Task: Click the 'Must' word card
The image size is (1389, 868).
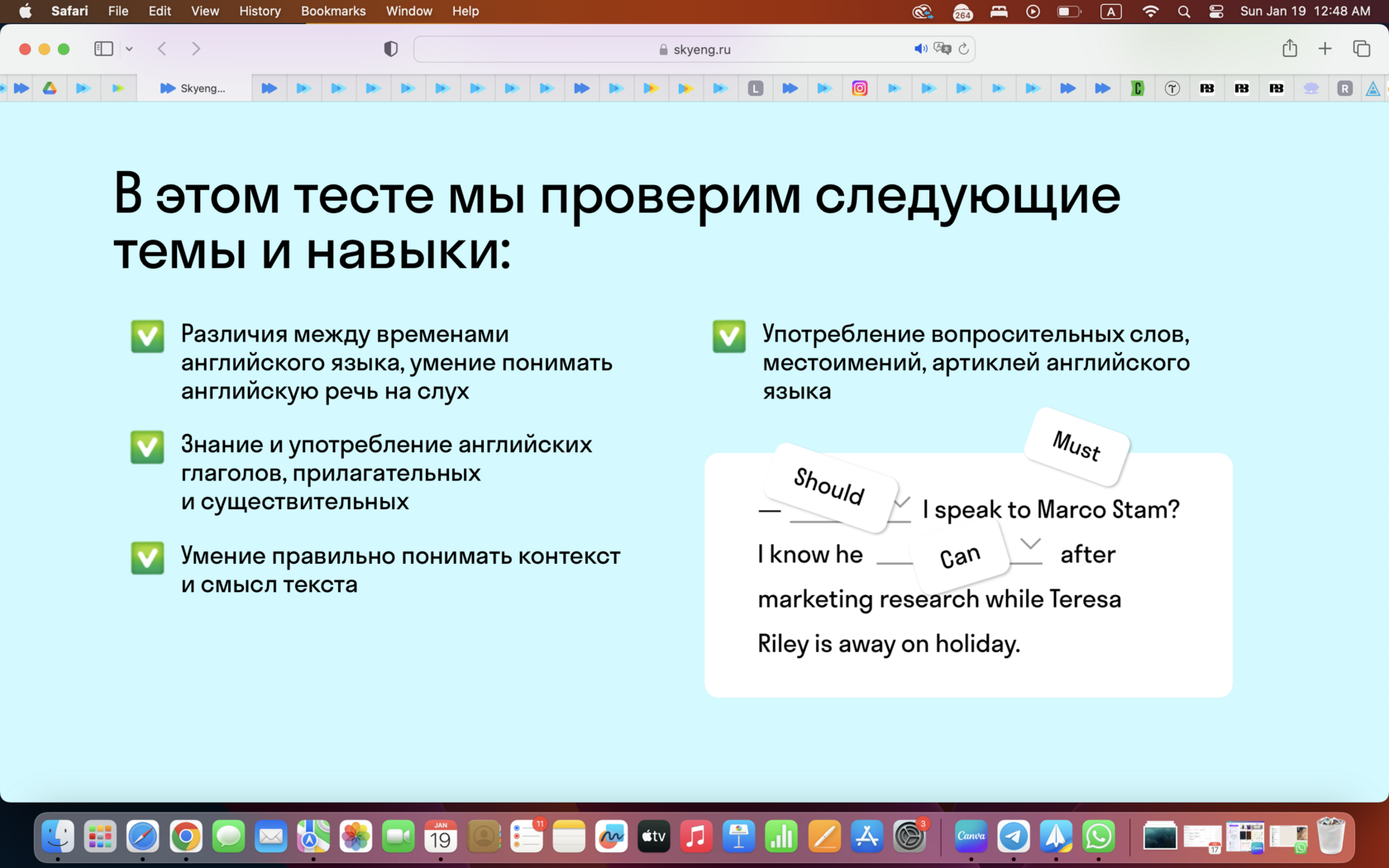Action: click(1076, 446)
